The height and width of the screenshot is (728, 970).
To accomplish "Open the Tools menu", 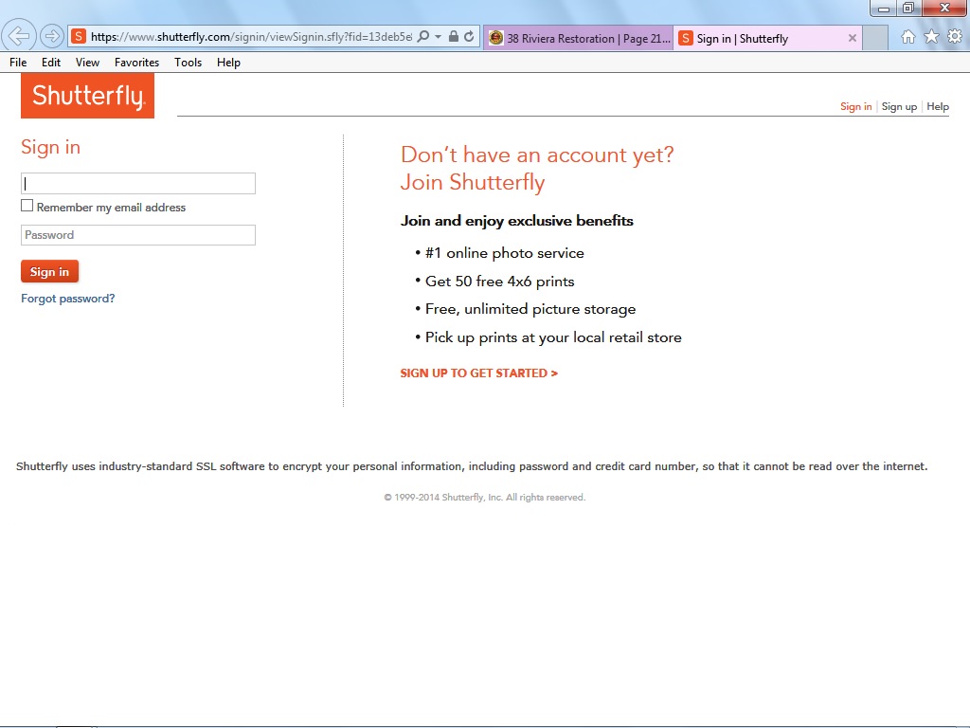I will [189, 63].
